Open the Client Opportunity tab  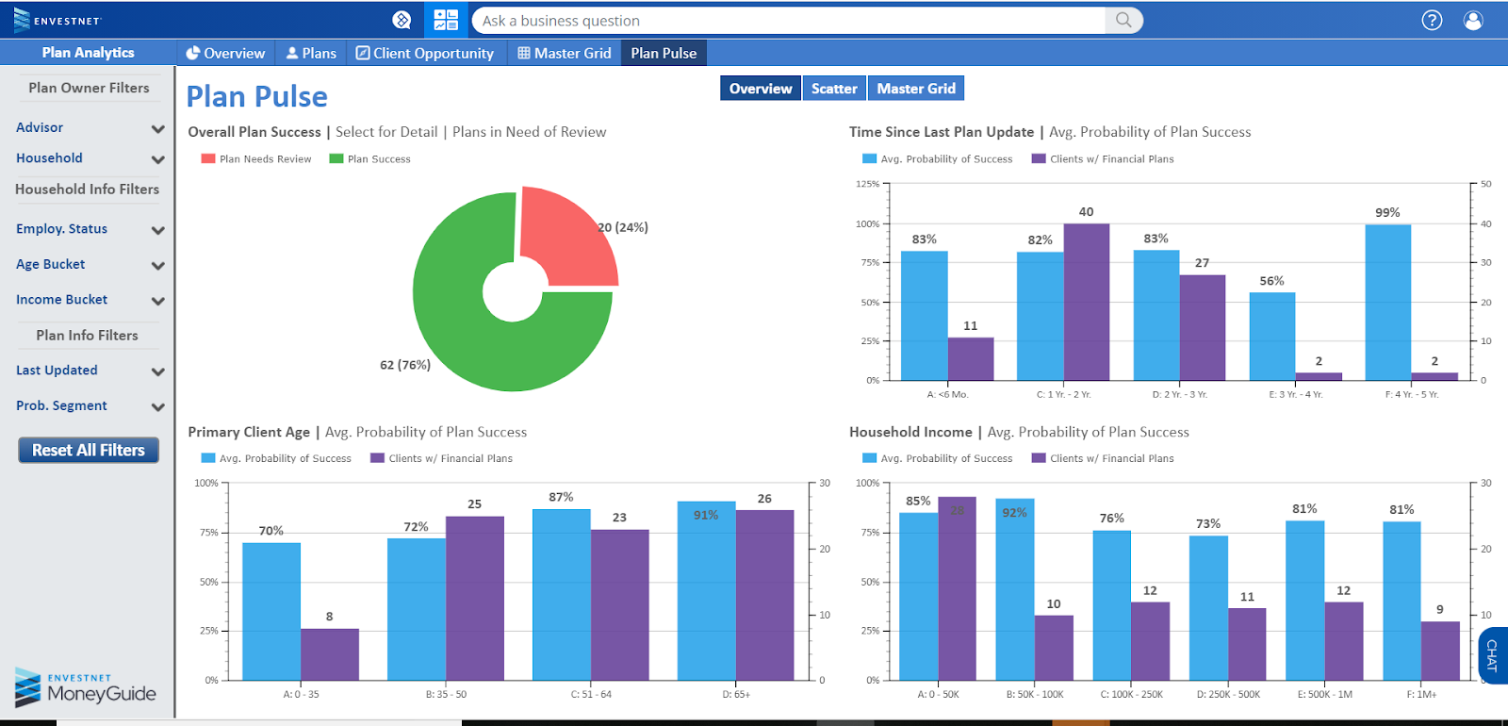tap(424, 53)
